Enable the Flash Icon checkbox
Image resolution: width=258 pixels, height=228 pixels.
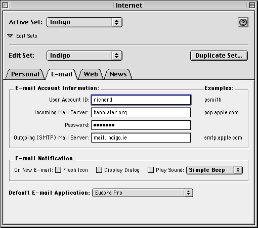click(58, 170)
